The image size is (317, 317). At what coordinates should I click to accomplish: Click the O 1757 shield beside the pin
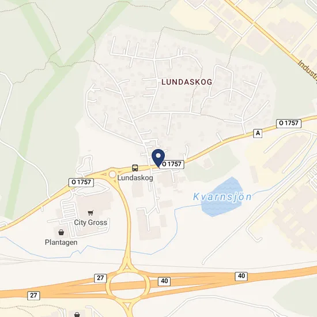[x=172, y=164]
